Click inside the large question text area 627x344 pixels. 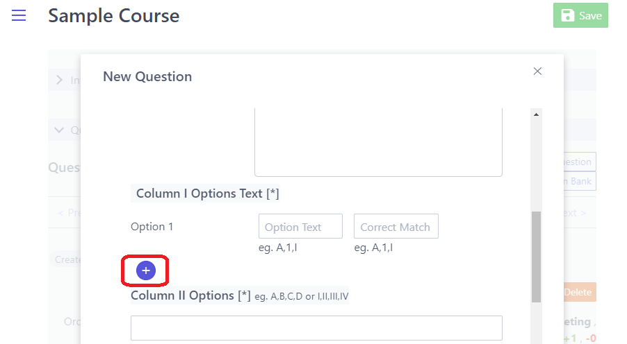[378, 142]
